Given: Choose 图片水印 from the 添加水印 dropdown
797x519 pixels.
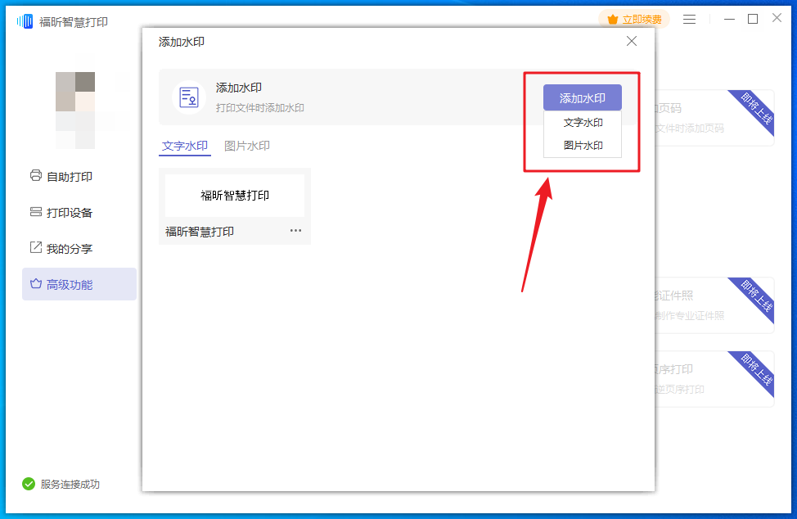Looking at the screenshot, I should 583,146.
